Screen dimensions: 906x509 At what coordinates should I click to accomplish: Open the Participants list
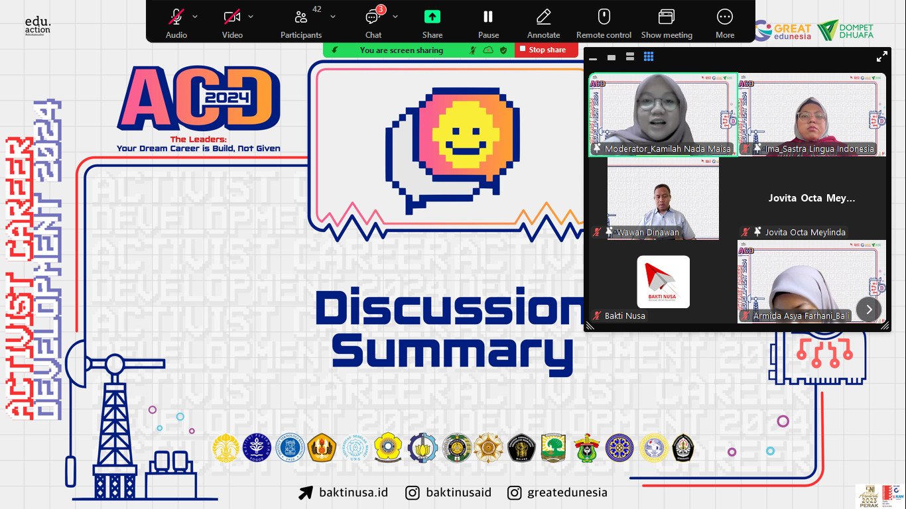(301, 22)
